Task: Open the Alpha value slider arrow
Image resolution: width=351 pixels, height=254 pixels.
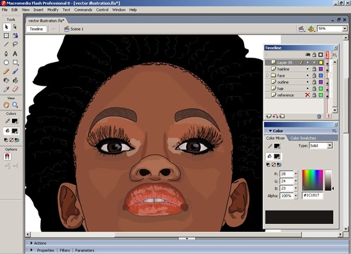Action: point(296,196)
